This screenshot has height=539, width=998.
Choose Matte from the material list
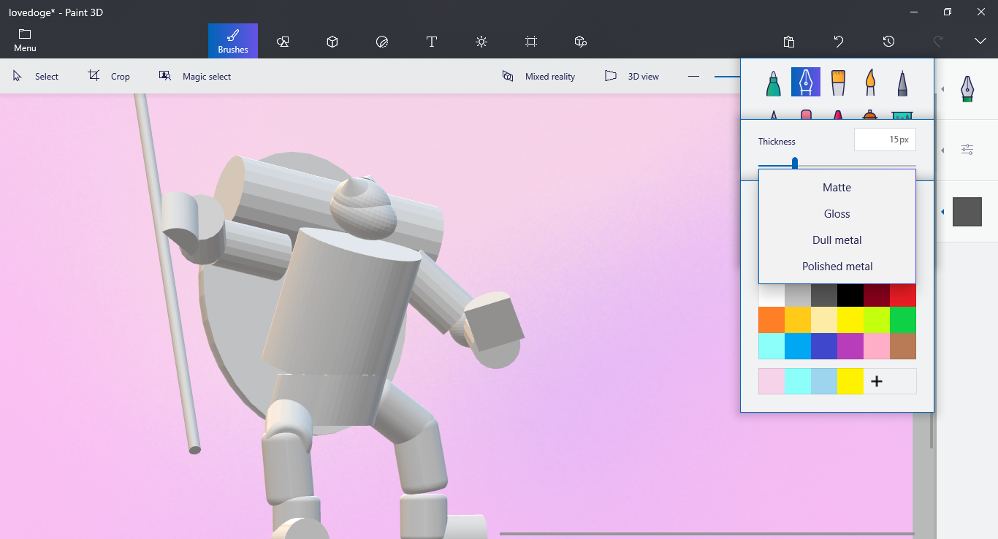click(837, 188)
